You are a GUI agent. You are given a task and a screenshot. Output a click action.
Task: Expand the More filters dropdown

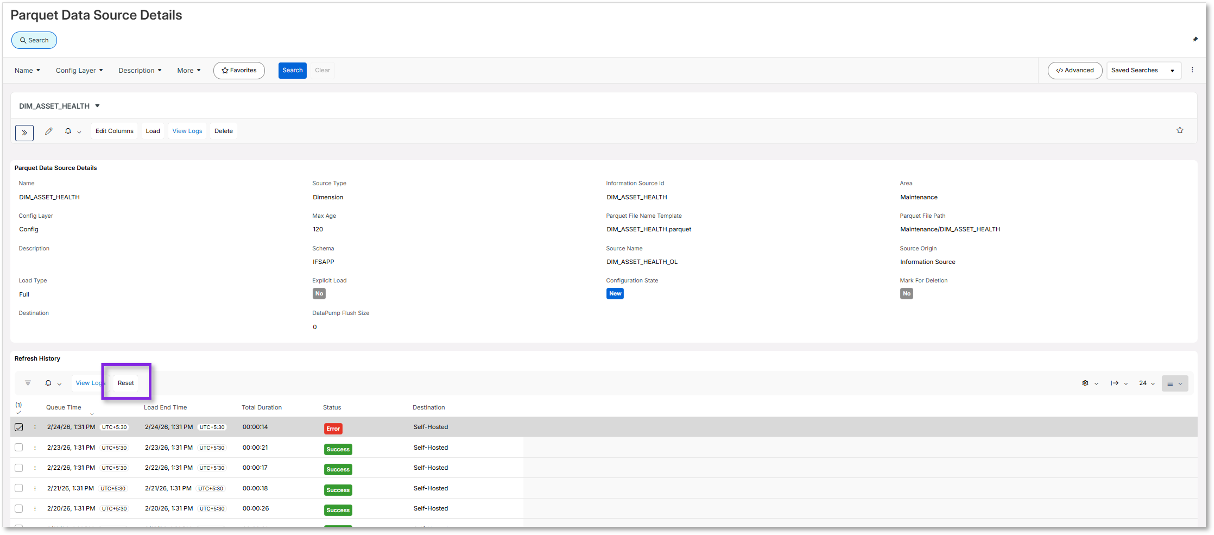(189, 70)
